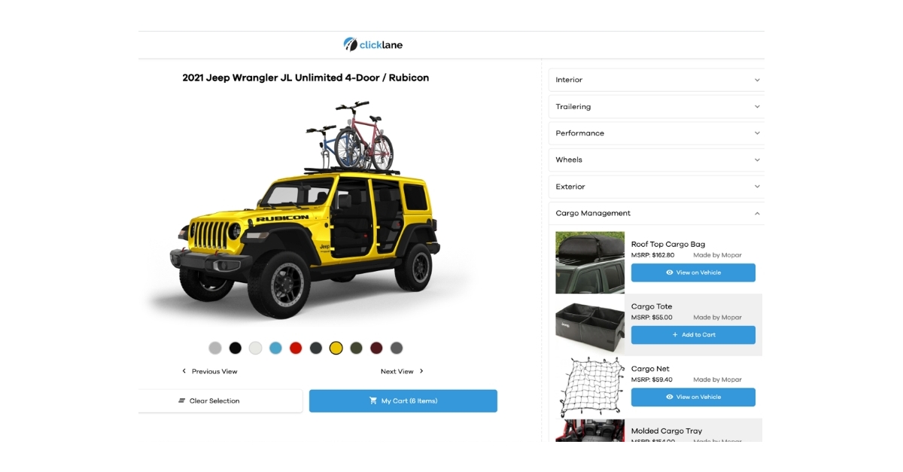The image size is (903, 472).
Task: Click the plus icon on Cargo Tote
Action: [x=675, y=335]
